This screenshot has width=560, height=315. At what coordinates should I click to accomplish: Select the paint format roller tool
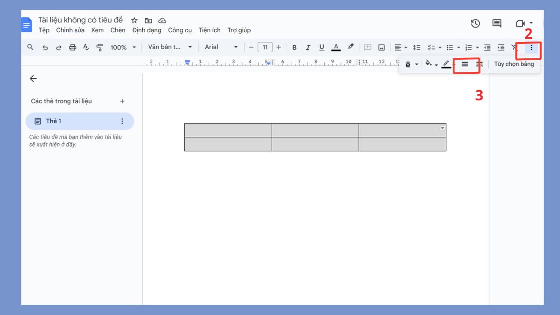(x=99, y=47)
